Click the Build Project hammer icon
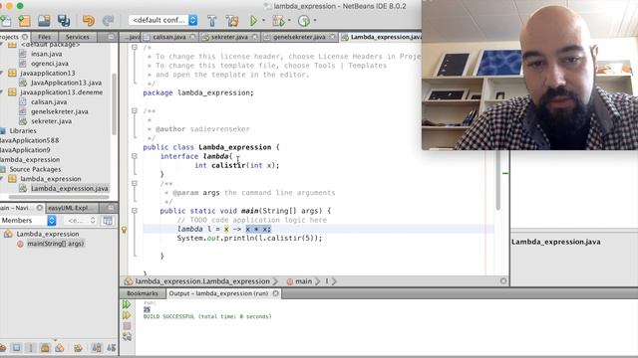Screen dimensions: 638x358 pyautogui.click(x=212, y=20)
